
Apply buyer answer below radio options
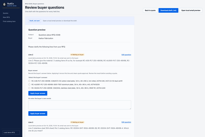(x=38, y=93)
